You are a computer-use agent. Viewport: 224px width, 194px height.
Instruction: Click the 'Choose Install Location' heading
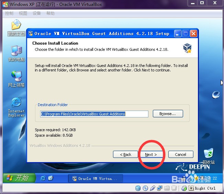pyautogui.click(x=55, y=43)
